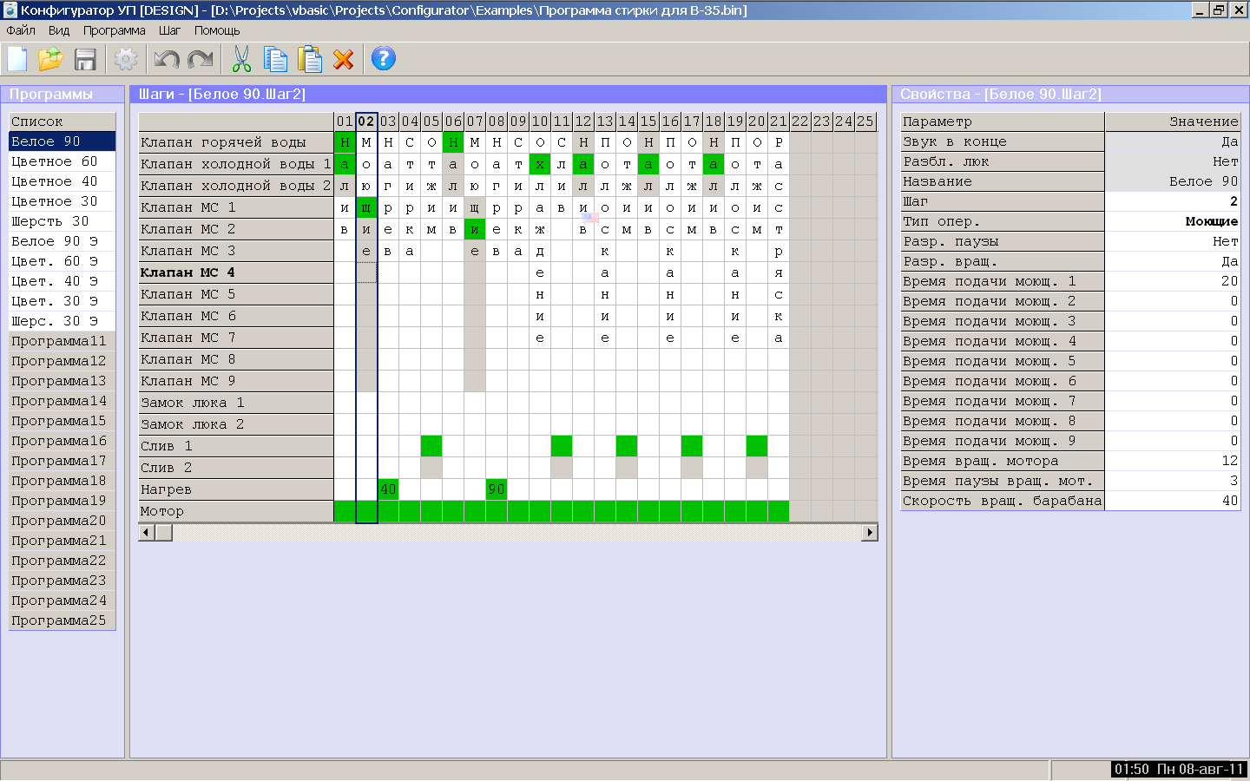Delete with the red X icon
This screenshot has width=1250, height=781.
click(x=344, y=59)
